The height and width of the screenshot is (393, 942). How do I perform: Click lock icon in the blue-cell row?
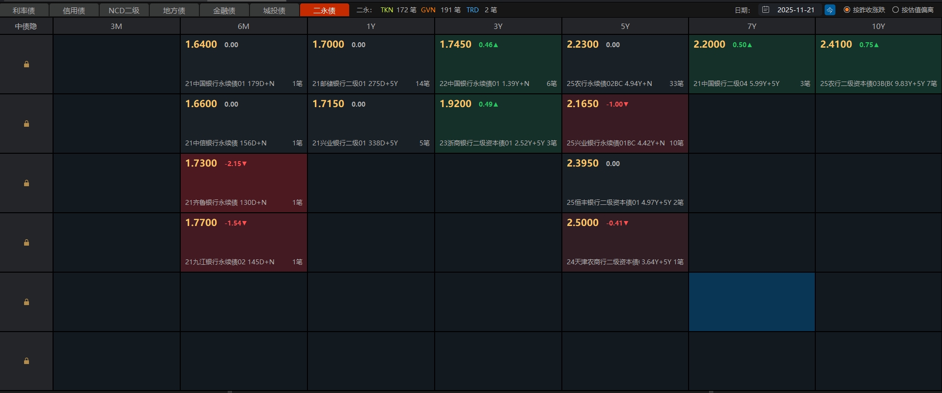(27, 302)
